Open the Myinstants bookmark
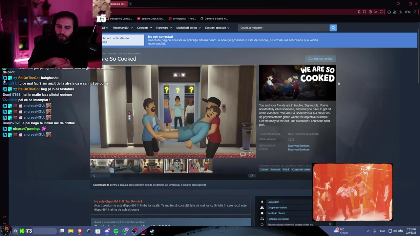Viewport: 420px width, 236px height. click(x=182, y=19)
